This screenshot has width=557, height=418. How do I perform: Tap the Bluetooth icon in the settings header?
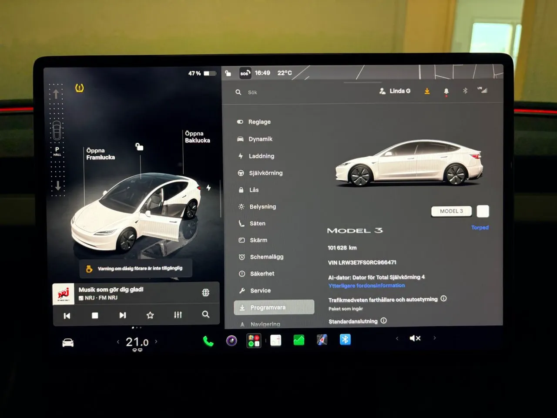coord(465,91)
